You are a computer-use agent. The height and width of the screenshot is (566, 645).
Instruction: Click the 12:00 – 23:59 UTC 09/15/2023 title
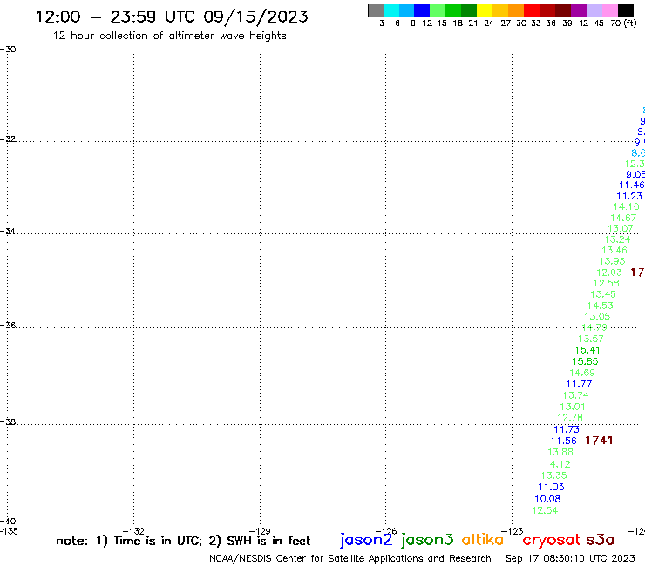[x=172, y=17]
